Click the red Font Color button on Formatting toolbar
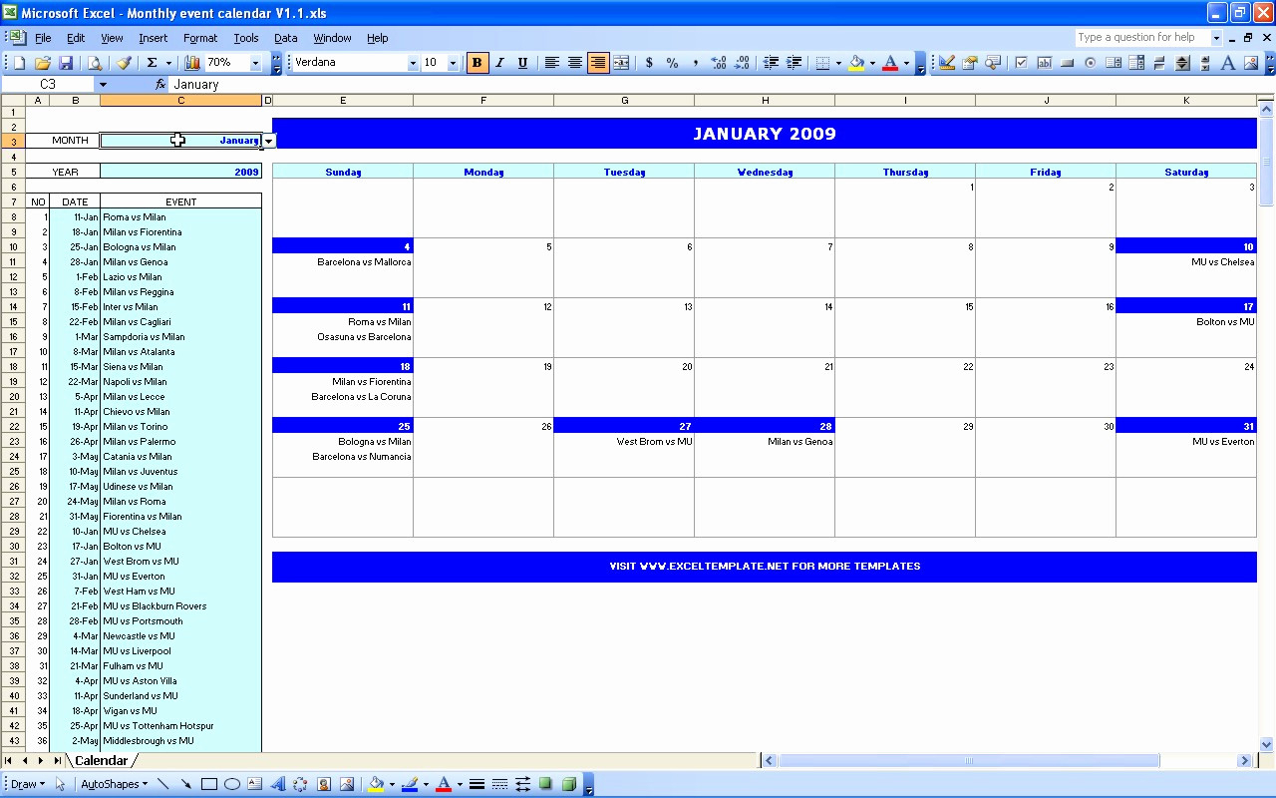The width and height of the screenshot is (1276, 798). (890, 63)
